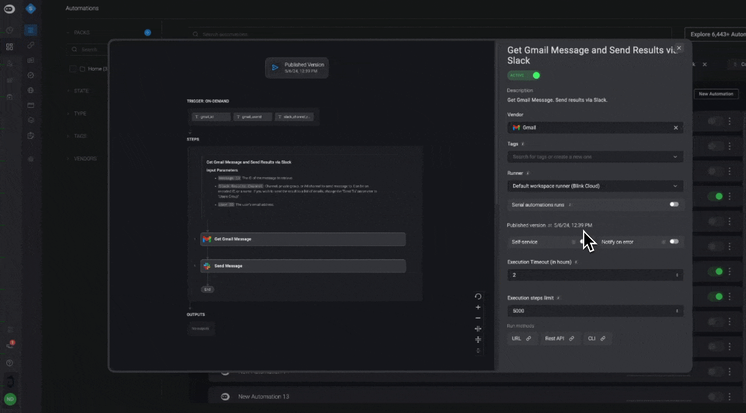Open the four-squares grid icon in left rail
The image size is (746, 413).
tap(9, 47)
